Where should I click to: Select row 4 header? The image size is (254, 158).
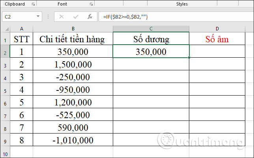point(5,77)
